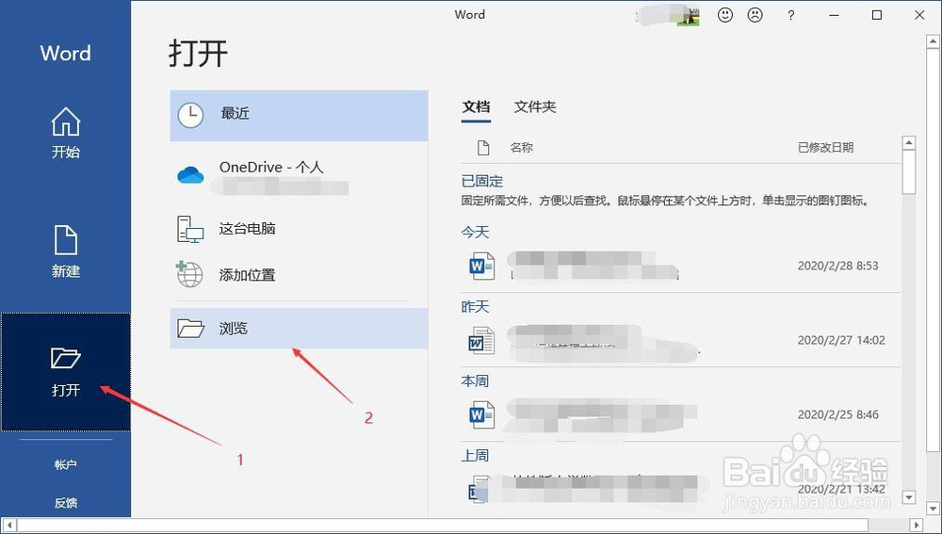Viewport: 942px width, 534px height.
Task: Click the 已固定 section heading
Action: click(481, 182)
